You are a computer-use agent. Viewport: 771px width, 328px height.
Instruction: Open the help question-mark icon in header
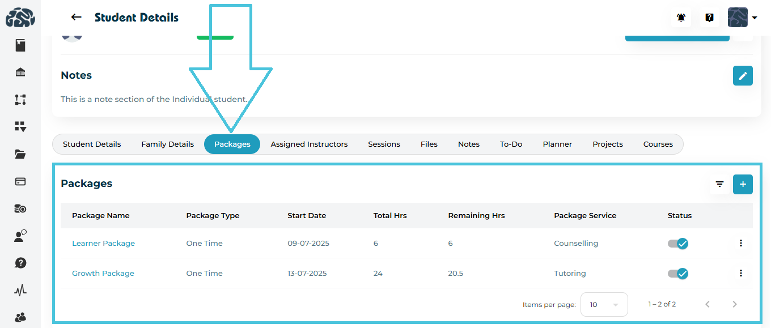coord(709,18)
